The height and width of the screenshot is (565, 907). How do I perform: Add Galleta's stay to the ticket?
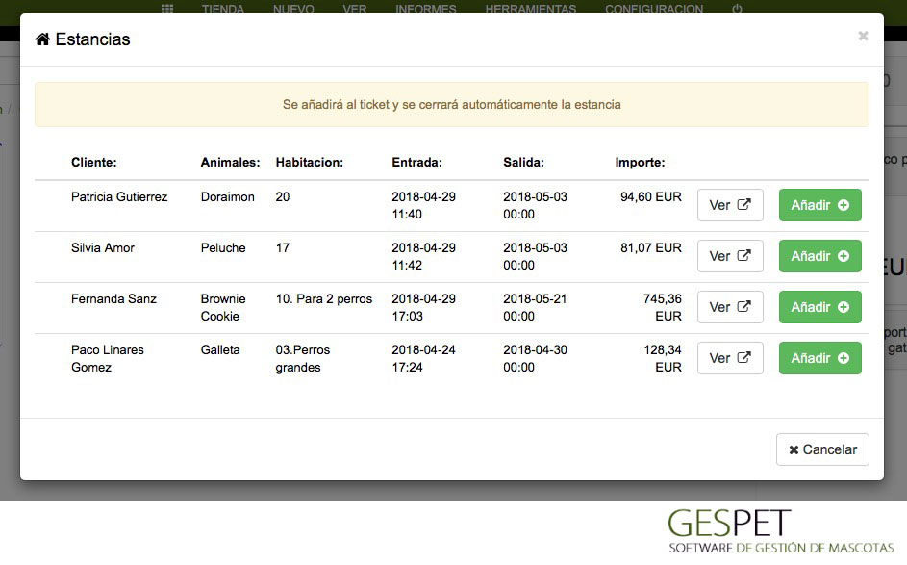point(819,358)
